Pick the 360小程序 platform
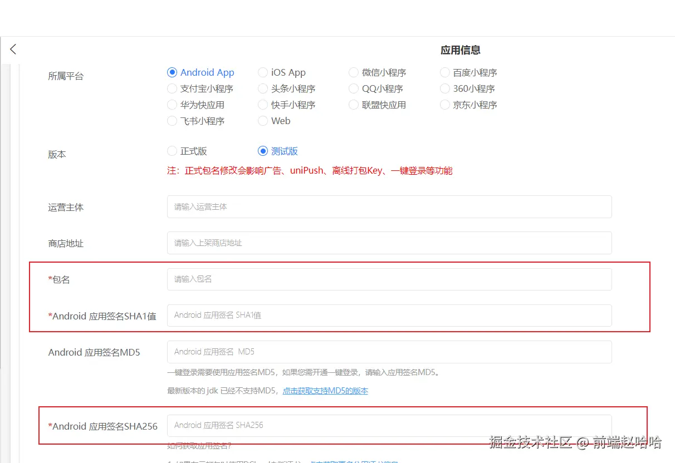Screen dimensions: 675x463 [467, 88]
